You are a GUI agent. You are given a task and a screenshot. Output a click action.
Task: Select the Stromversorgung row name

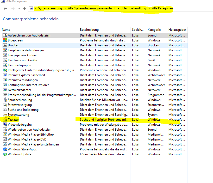coord(20,105)
